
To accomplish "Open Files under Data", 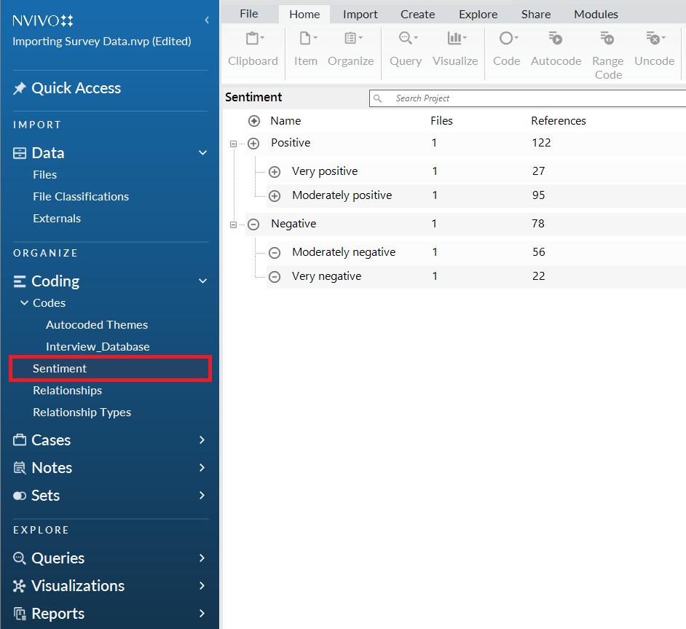I will [x=44, y=175].
